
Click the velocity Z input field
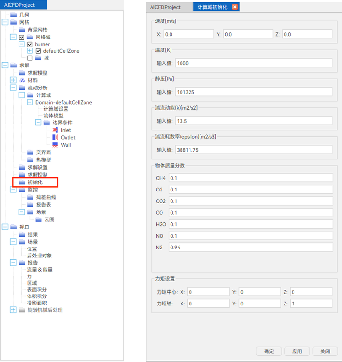[x=307, y=34]
